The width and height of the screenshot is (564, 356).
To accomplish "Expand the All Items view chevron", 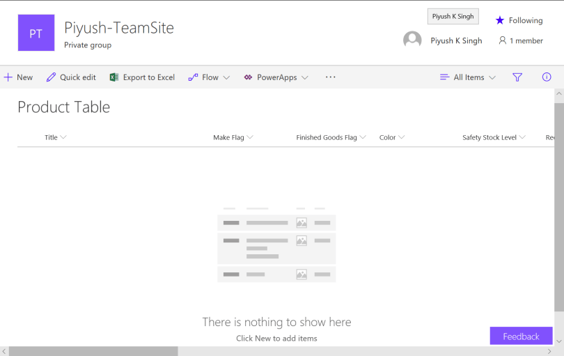I will [x=492, y=77].
